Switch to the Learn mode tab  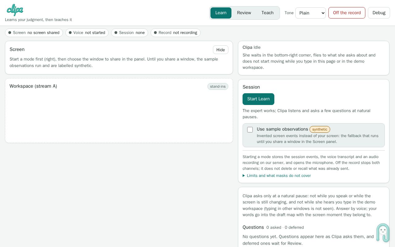[x=221, y=13]
